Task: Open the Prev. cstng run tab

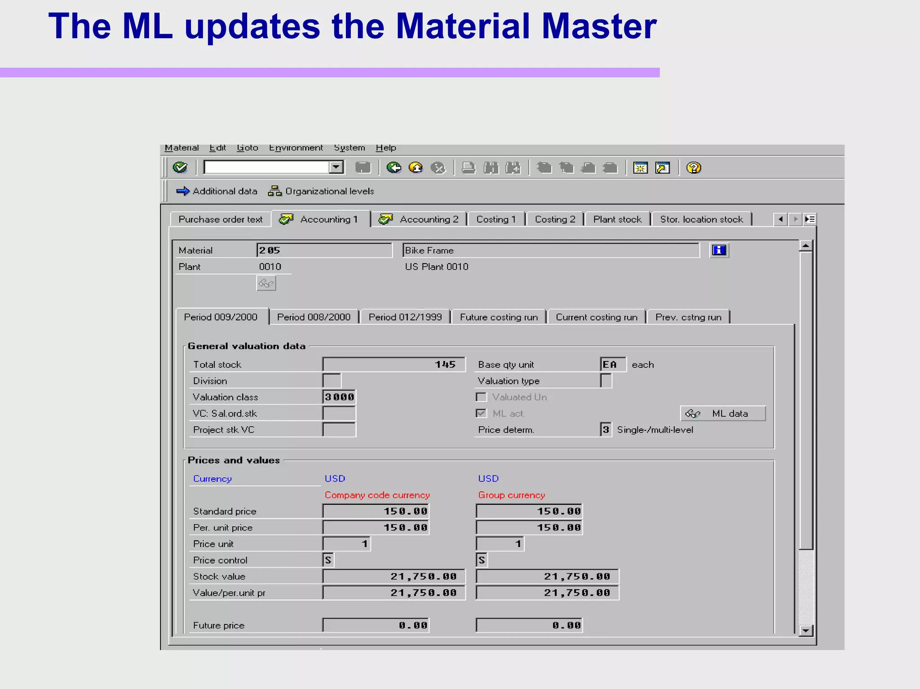Action: tap(688, 317)
